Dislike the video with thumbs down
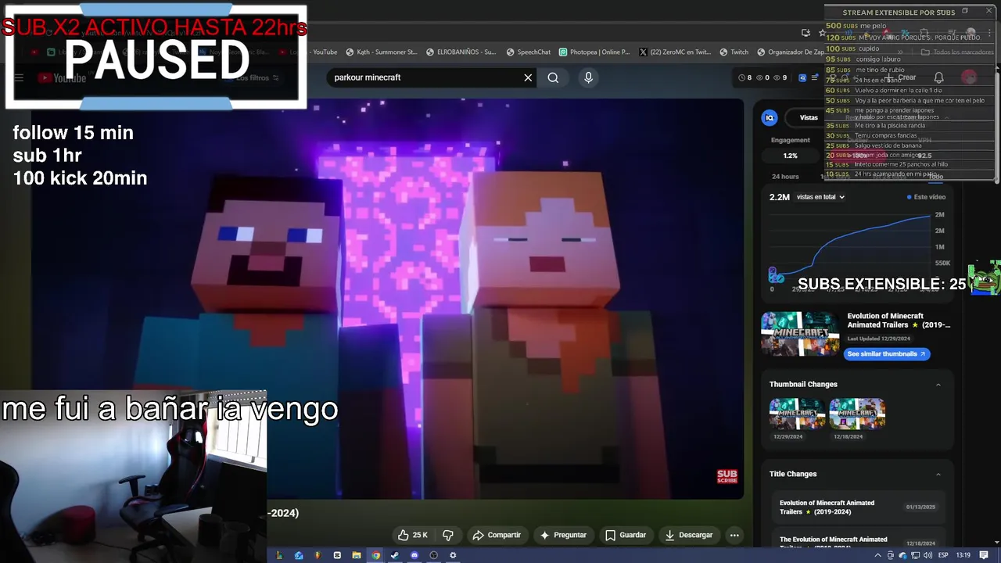The width and height of the screenshot is (1001, 563). (x=448, y=535)
